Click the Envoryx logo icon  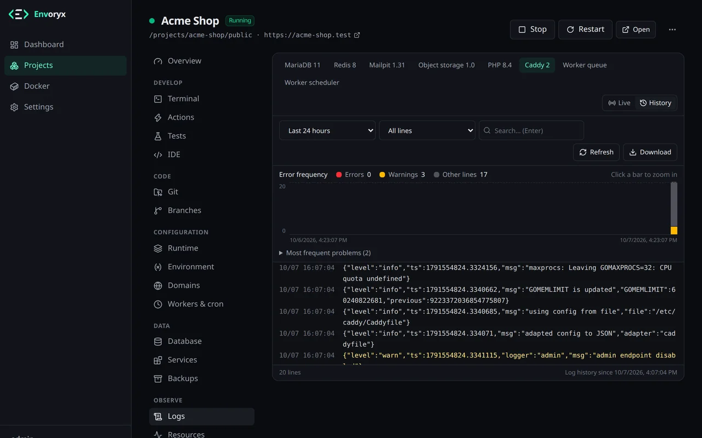point(18,15)
